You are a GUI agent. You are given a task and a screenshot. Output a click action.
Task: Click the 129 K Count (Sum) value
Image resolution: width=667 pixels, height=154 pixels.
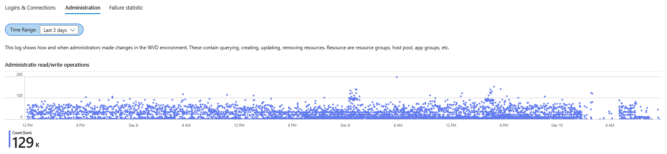(x=25, y=142)
